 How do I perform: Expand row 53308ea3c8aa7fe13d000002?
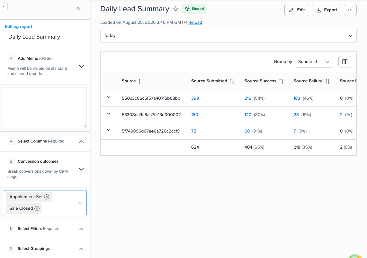coord(109,114)
